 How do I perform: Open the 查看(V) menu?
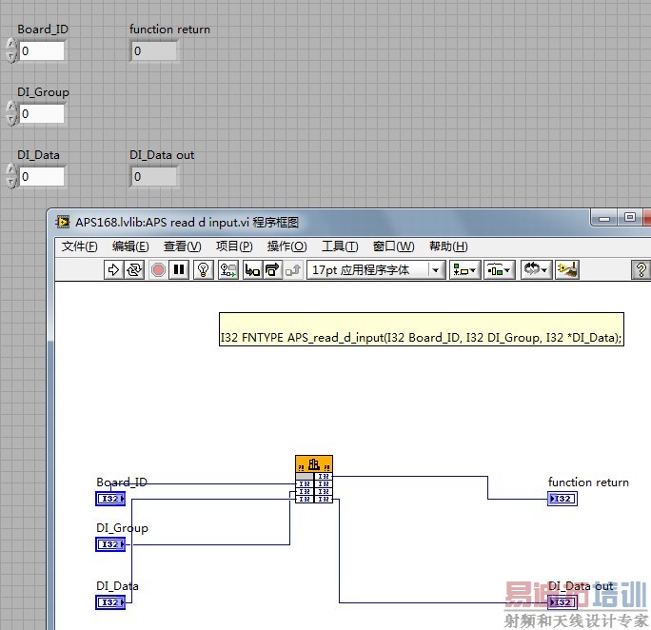(x=183, y=246)
